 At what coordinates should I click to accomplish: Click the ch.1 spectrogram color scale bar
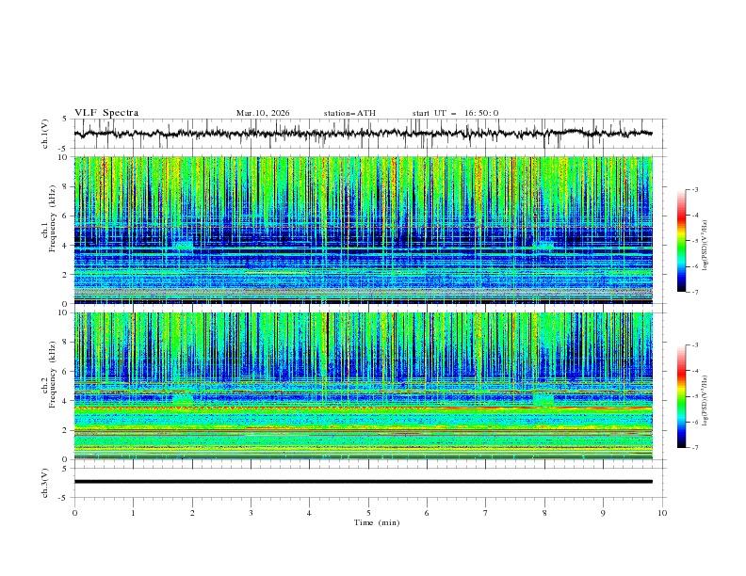[x=681, y=241]
